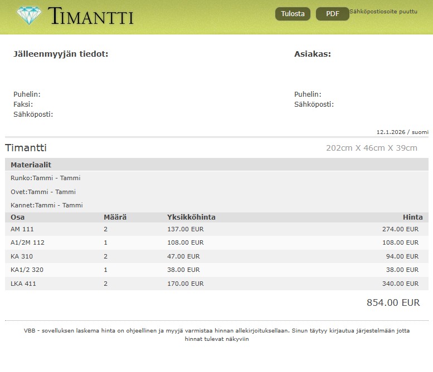Select the KA1/2 320 part row
433x372 pixels.
(x=27, y=270)
